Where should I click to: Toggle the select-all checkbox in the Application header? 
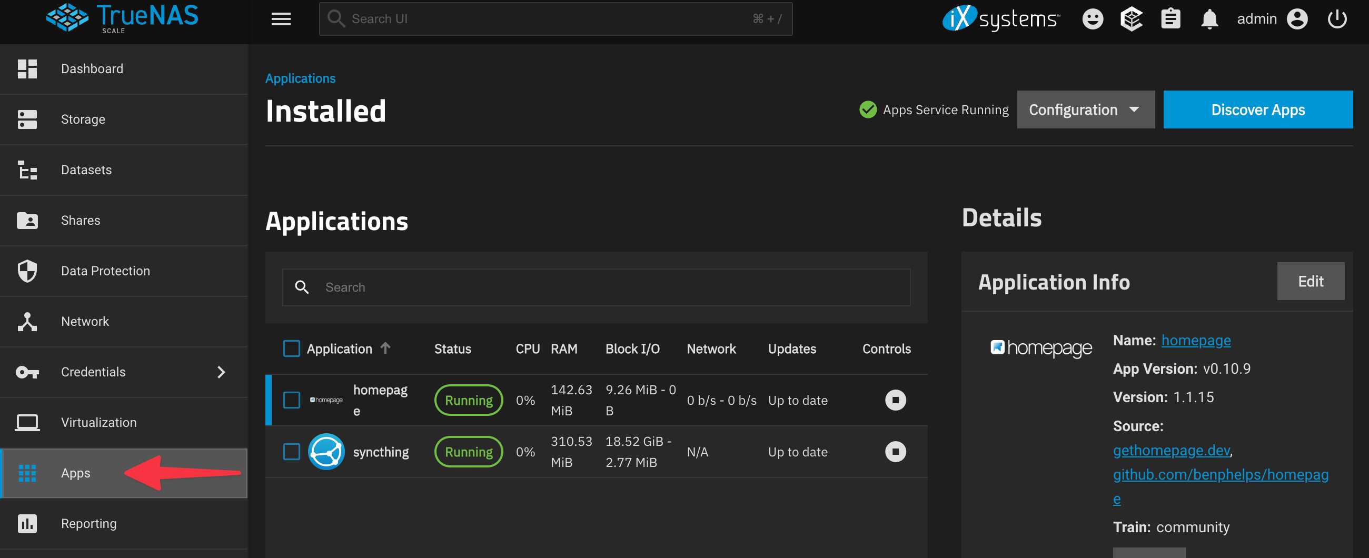(x=291, y=348)
